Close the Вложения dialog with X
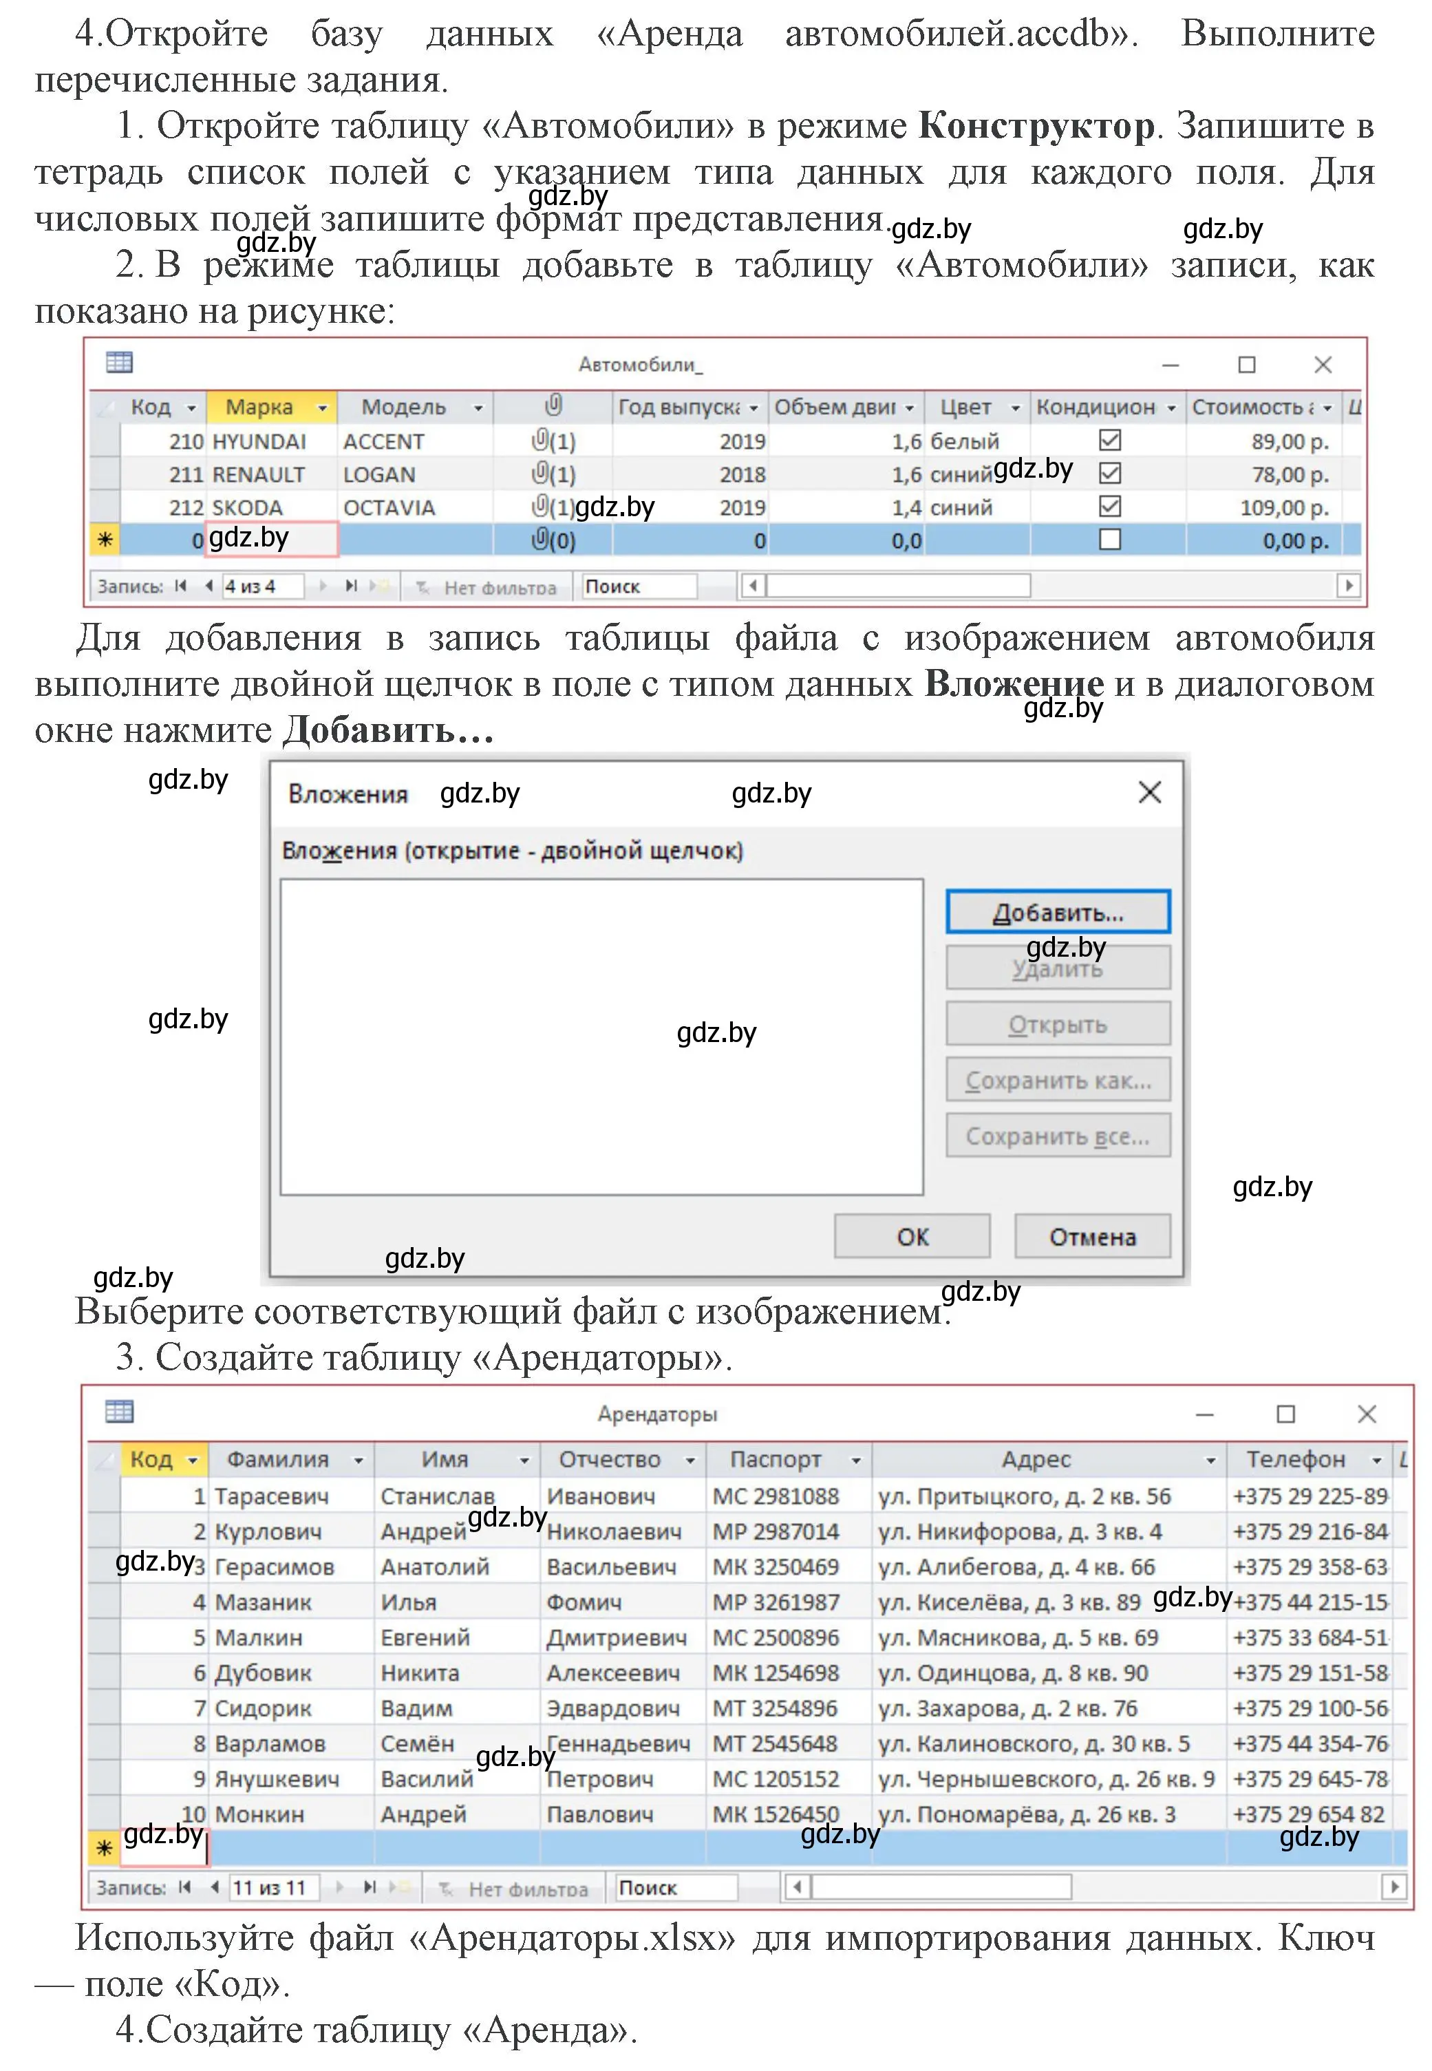Screen dimensions: 1432x2071 (1149, 792)
